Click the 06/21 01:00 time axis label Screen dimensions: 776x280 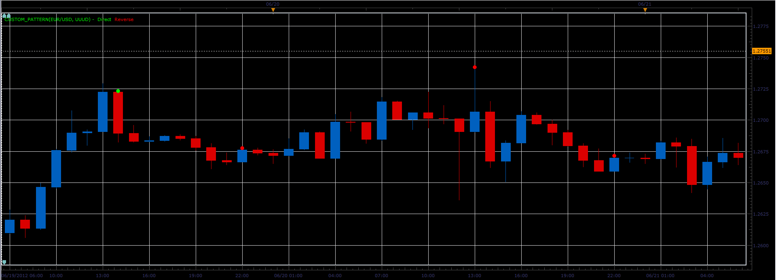[660, 276]
